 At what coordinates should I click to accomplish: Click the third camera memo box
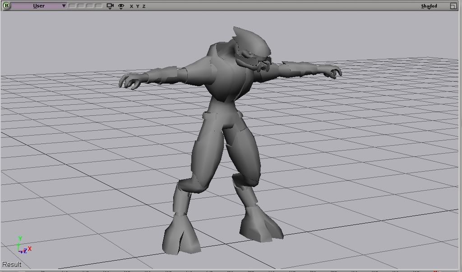(x=89, y=6)
